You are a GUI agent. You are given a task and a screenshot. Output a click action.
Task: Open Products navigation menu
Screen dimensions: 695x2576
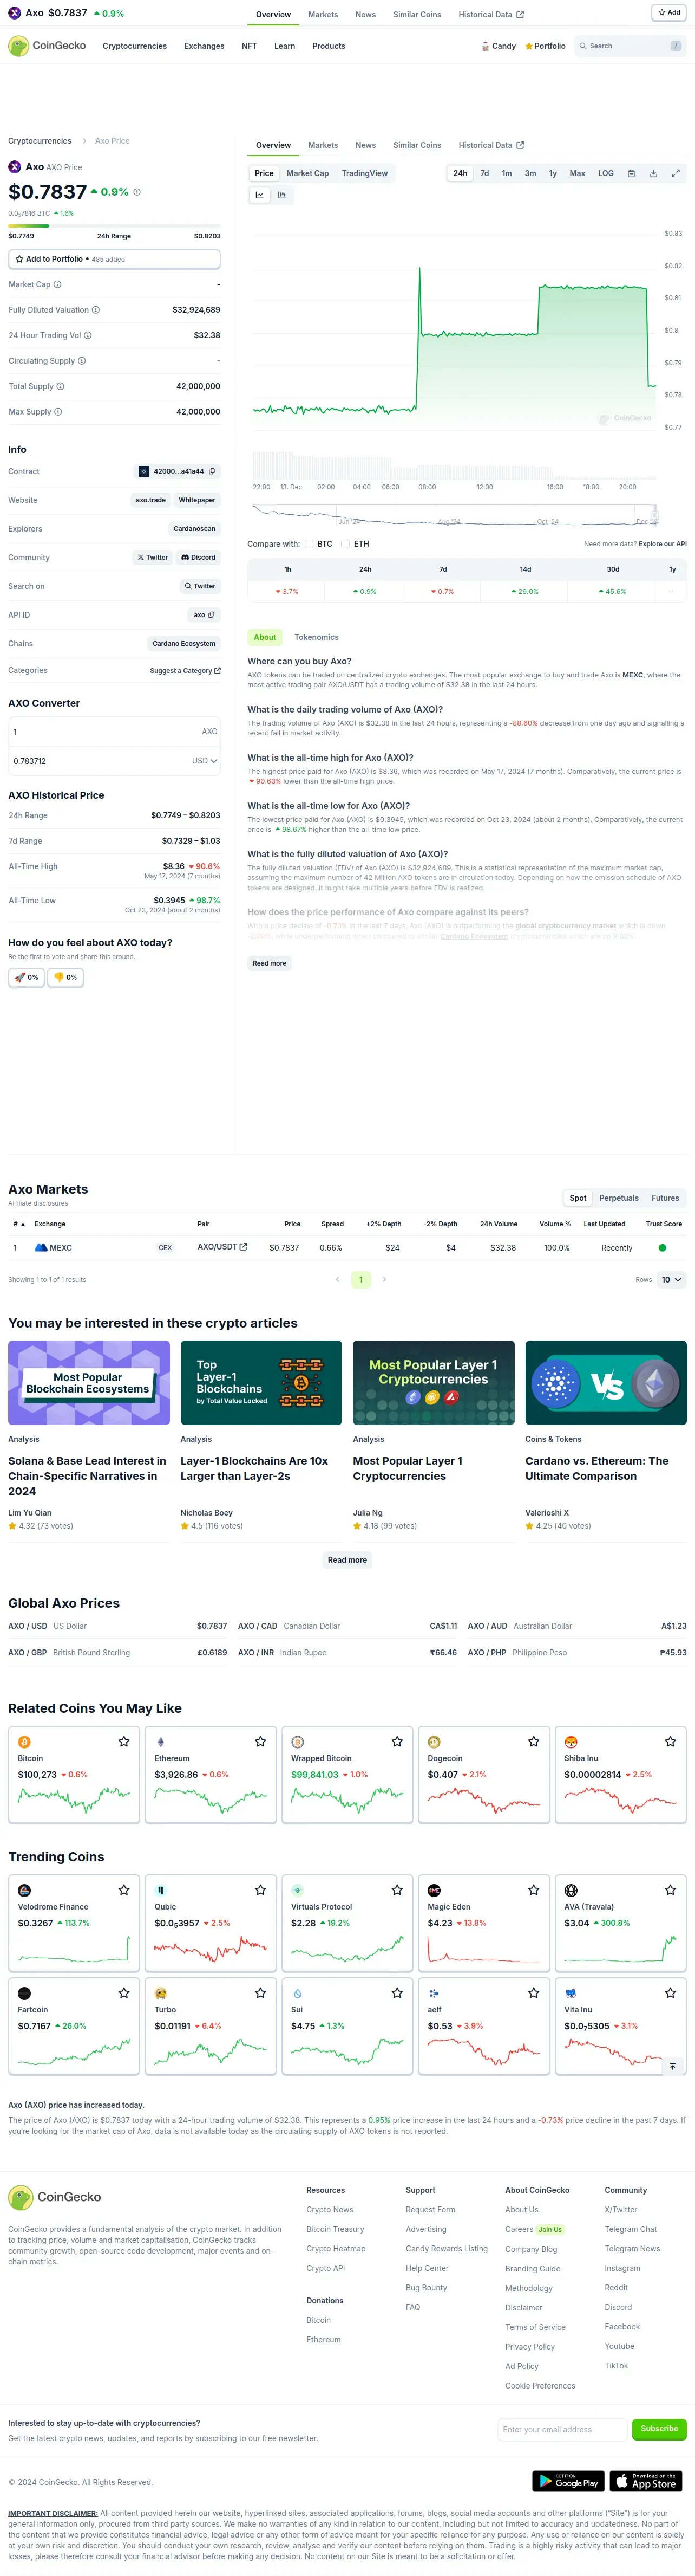329,46
